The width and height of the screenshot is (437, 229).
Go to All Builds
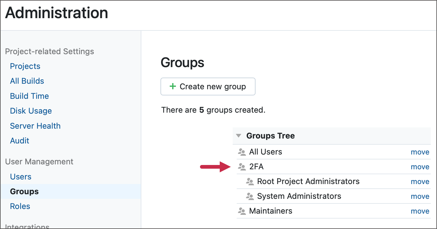point(27,81)
